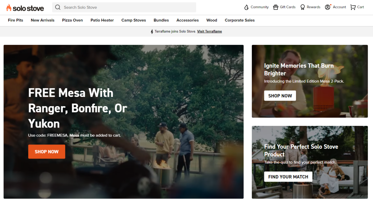Click 'Terraflame joins Solo Stove.' announcement text
The width and height of the screenshot is (373, 201).
click(x=175, y=31)
